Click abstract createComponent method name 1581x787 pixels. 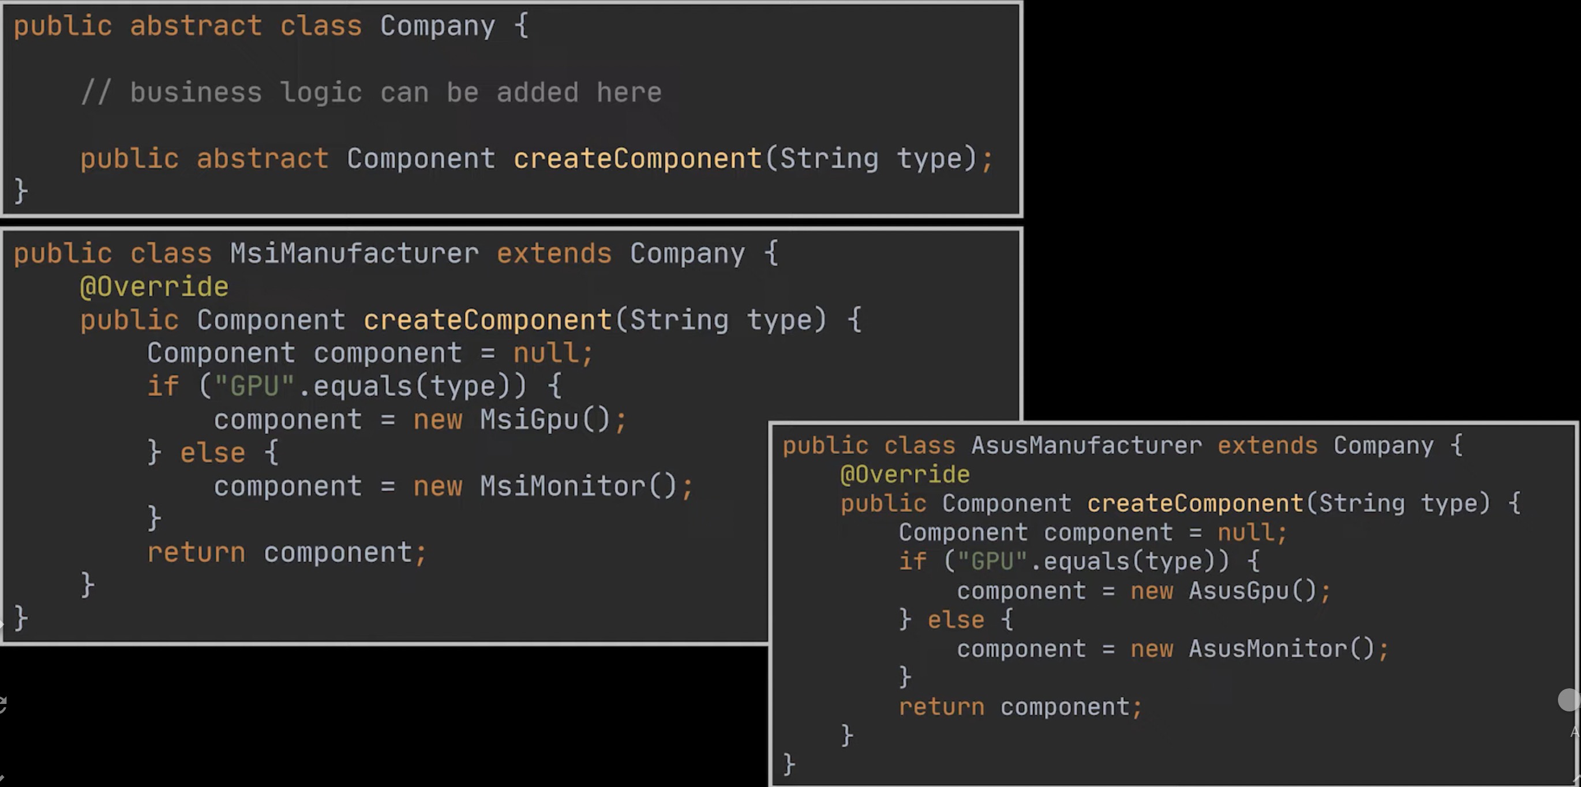(637, 159)
